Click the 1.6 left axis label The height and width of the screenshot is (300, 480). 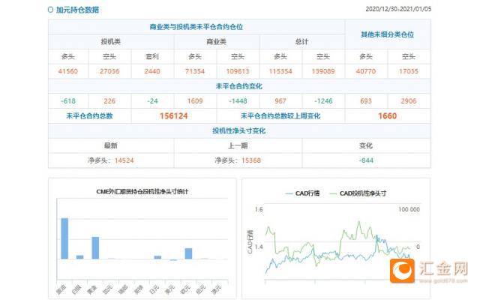point(259,209)
